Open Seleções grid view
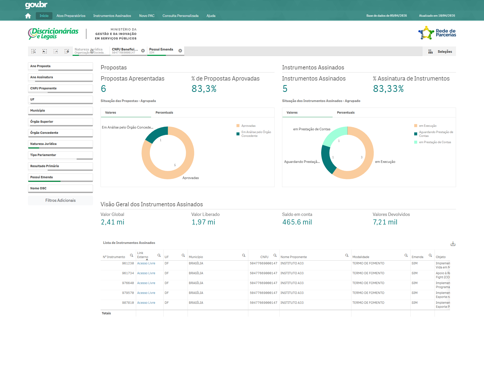This screenshot has width=484, height=379. pos(440,52)
